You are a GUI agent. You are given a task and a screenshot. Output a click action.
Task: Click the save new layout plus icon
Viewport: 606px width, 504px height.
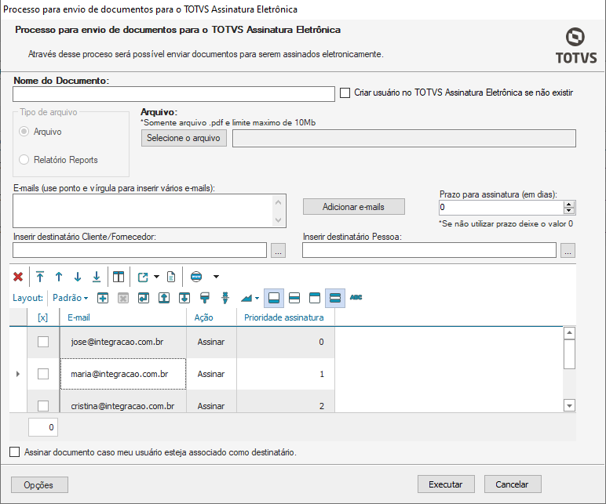click(103, 298)
